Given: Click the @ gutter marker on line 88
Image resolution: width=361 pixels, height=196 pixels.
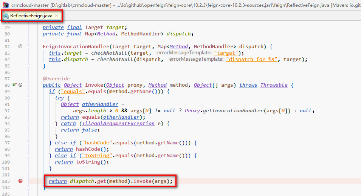Looking at the screenshot, I should click(x=20, y=85).
